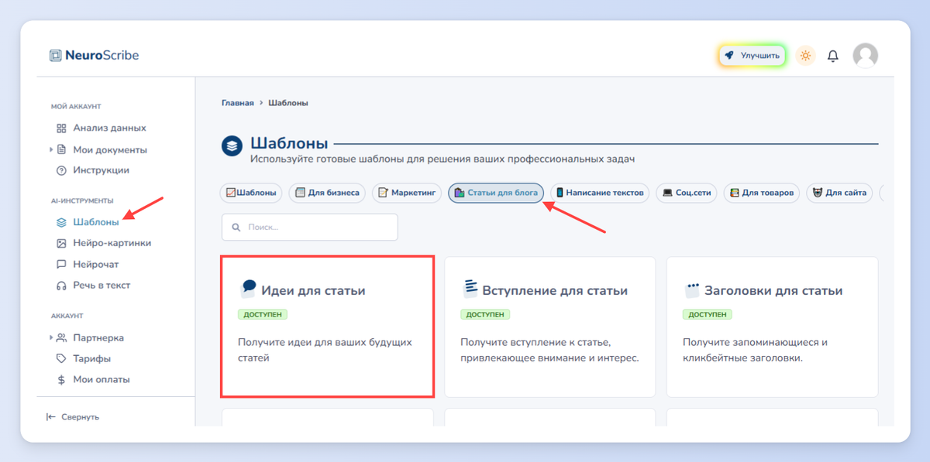Screen dimensions: 930x462
Task: Click the ДОСТУПЕН badge on Вступление для статьи
Action: click(485, 315)
